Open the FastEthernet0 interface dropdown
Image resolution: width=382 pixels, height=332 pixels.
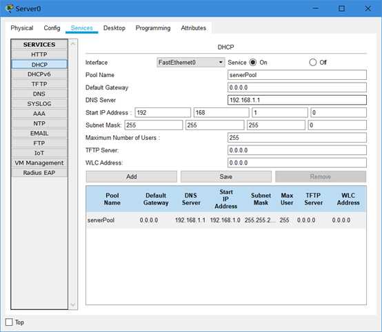pyautogui.click(x=190, y=63)
